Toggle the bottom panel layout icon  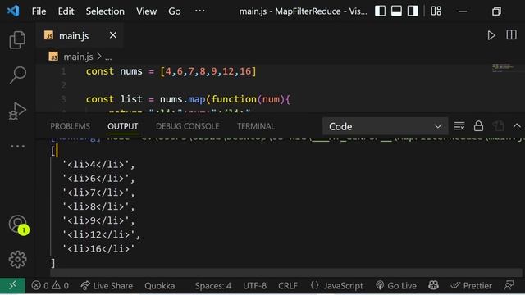pyautogui.click(x=396, y=11)
